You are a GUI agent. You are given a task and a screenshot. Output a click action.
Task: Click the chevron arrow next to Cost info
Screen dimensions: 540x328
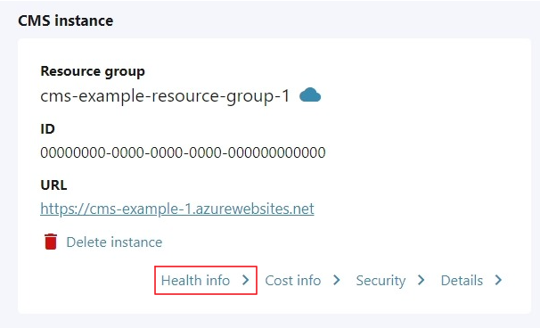[x=337, y=280]
